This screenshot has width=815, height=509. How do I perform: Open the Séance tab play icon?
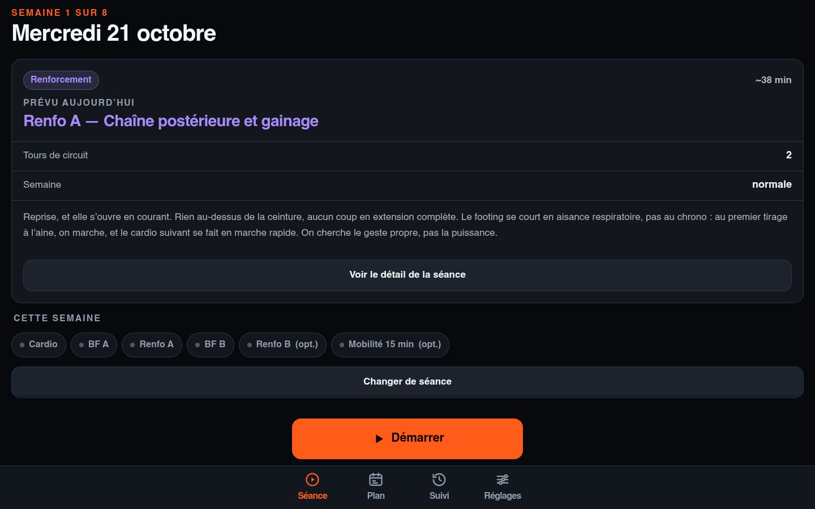tap(312, 480)
